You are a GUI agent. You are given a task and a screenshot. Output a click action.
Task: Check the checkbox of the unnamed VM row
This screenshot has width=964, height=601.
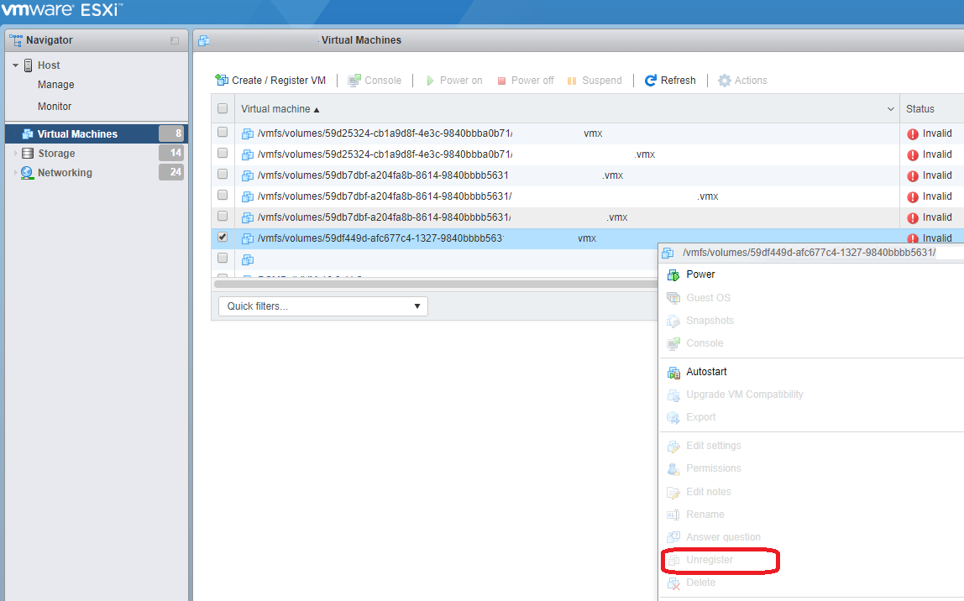(x=223, y=258)
